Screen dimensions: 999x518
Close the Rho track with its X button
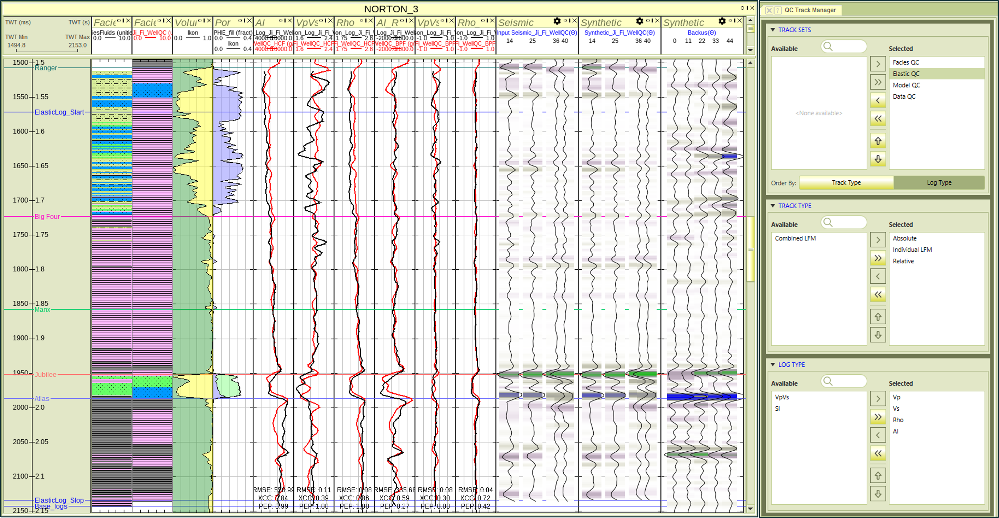point(371,20)
